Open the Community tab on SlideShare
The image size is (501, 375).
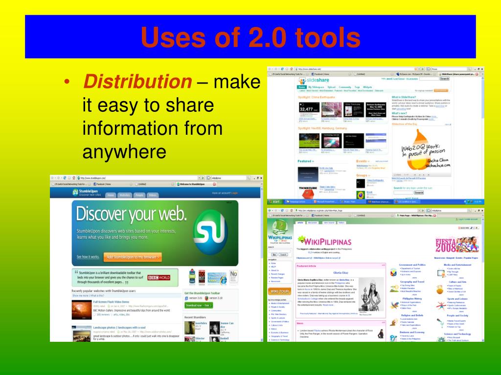[345, 87]
